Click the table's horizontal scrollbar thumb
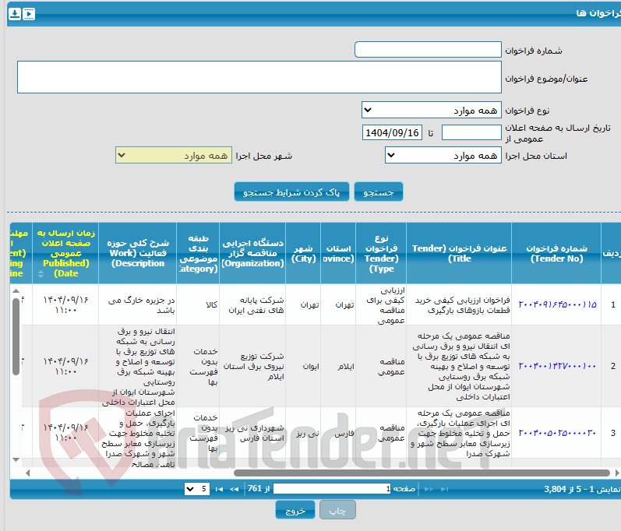 422,473
